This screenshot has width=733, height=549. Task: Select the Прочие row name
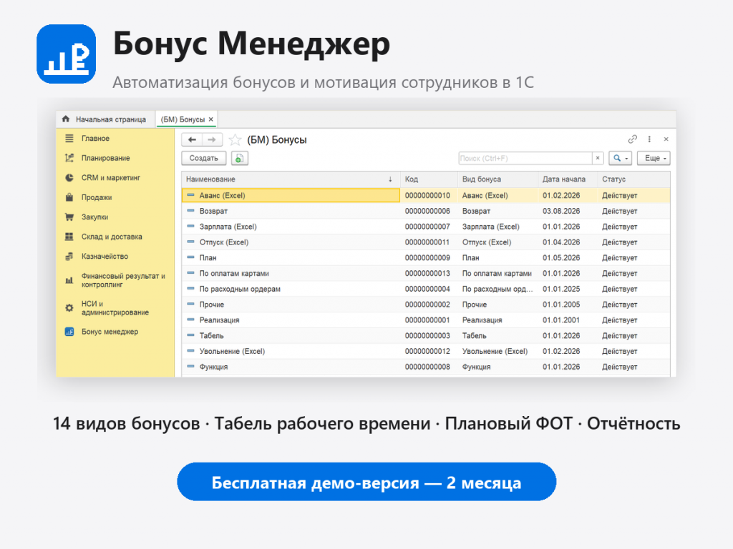click(x=211, y=305)
